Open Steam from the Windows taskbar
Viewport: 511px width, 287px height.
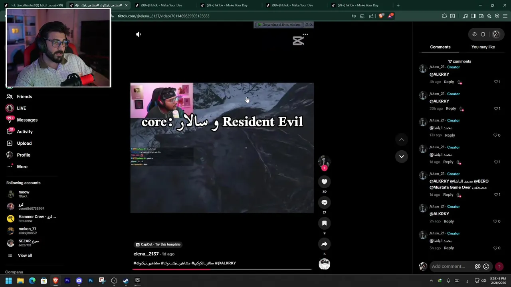(125, 281)
